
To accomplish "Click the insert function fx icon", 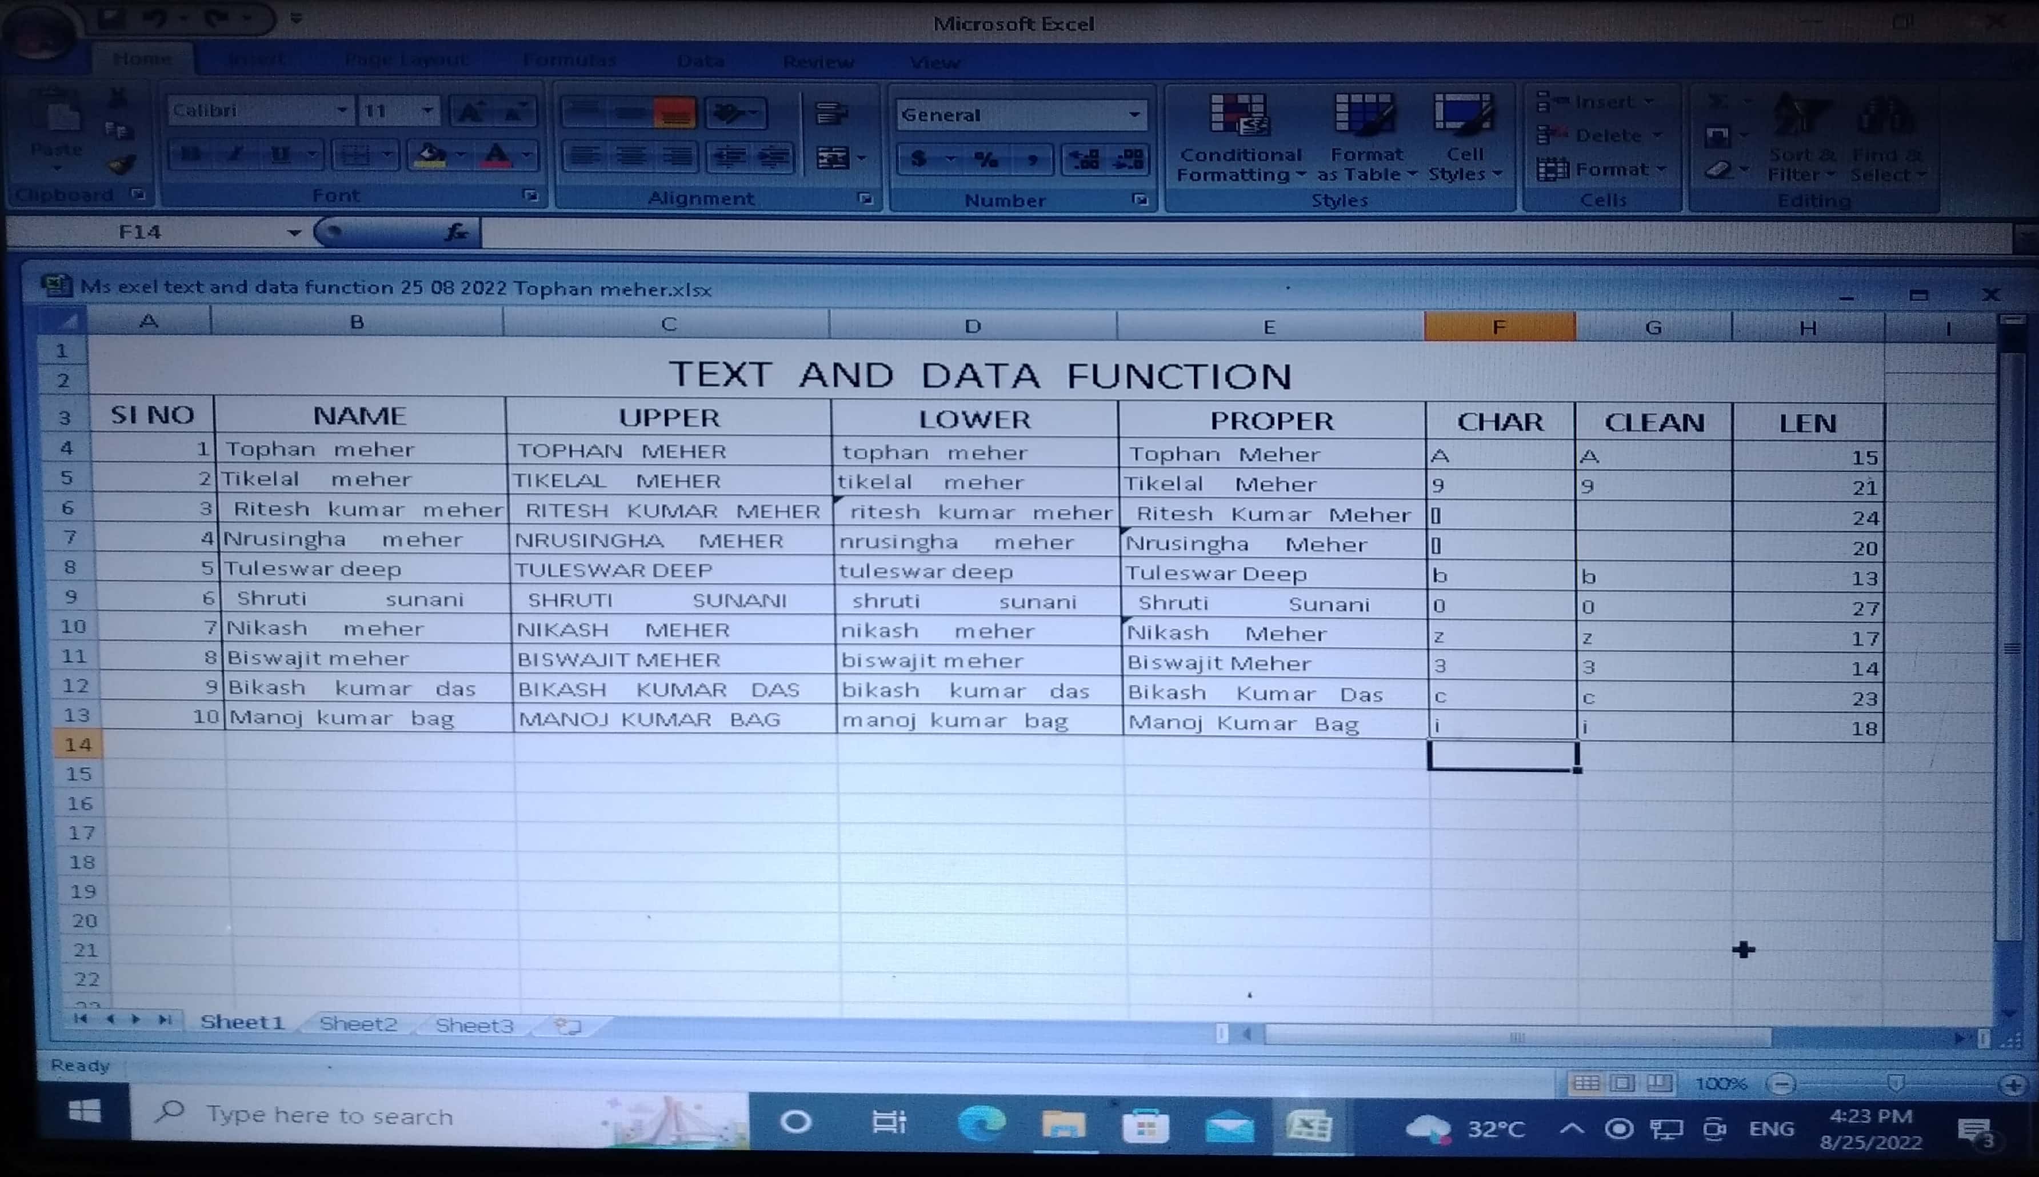I will click(457, 233).
